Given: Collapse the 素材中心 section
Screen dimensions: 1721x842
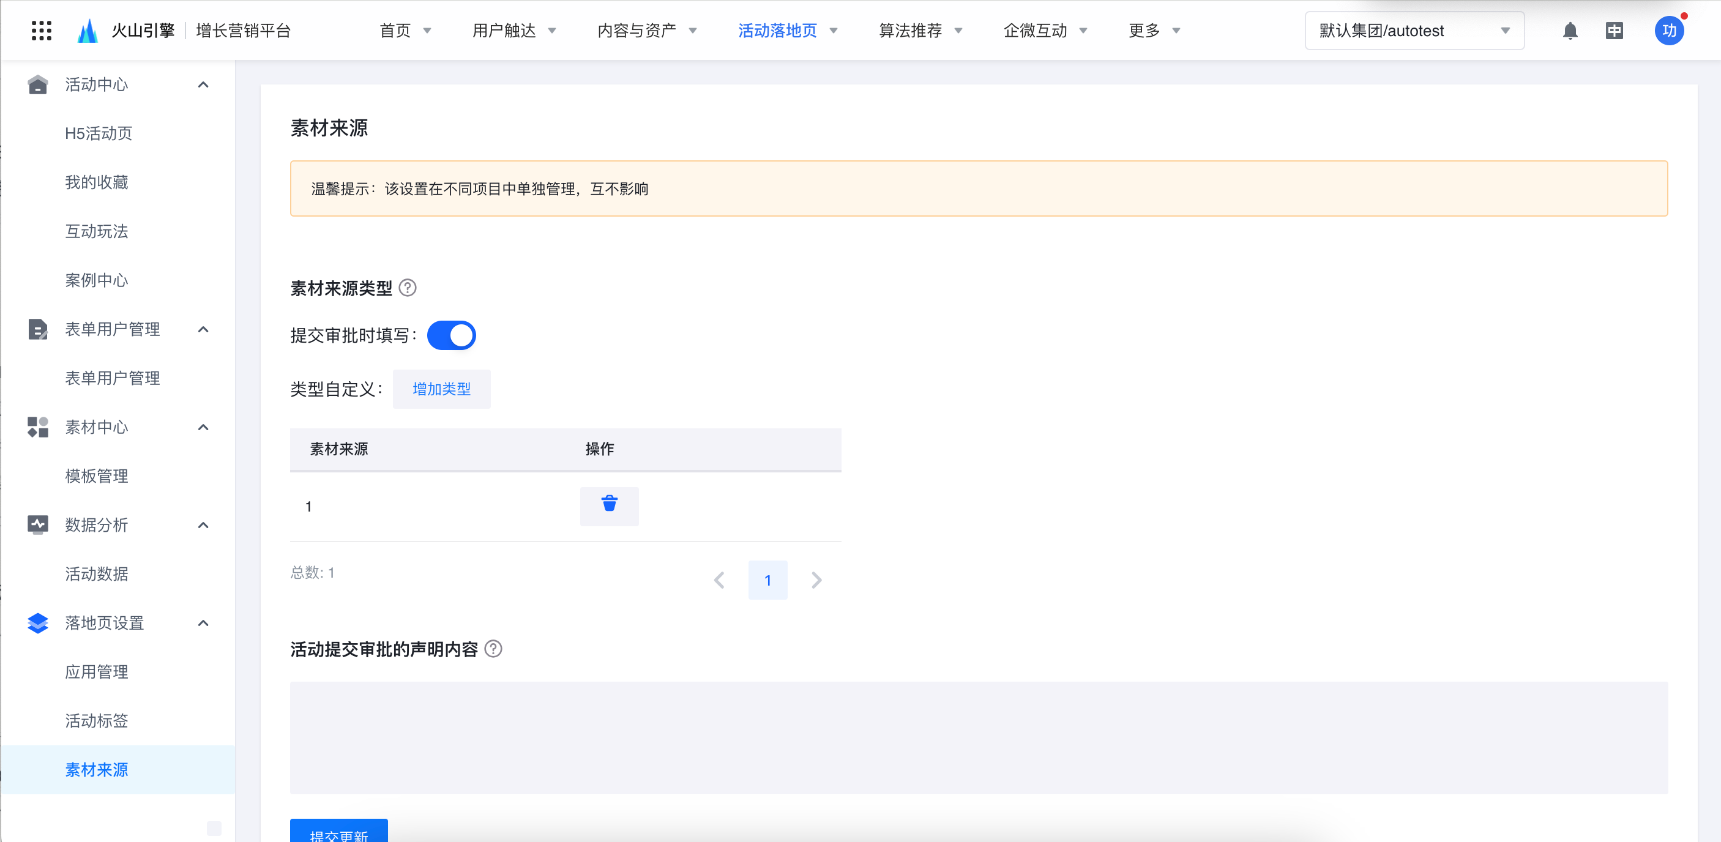Looking at the screenshot, I should point(204,427).
